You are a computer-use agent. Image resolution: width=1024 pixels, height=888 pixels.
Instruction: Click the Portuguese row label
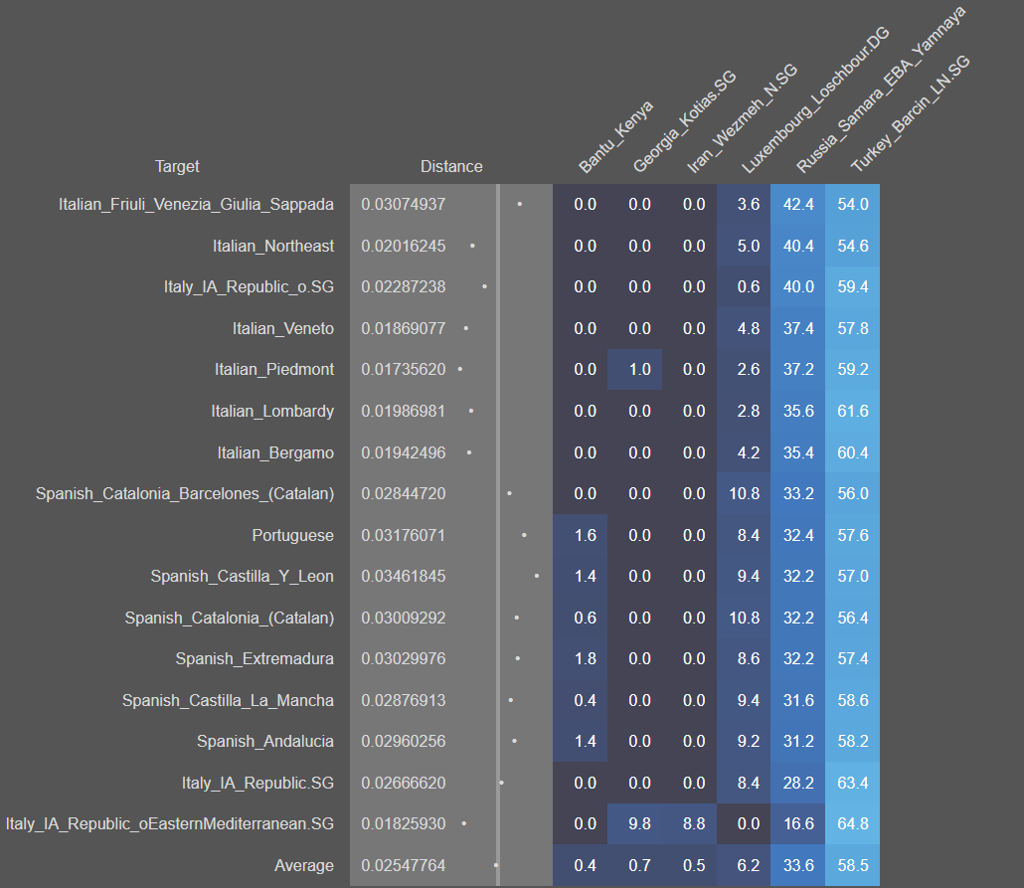[292, 535]
